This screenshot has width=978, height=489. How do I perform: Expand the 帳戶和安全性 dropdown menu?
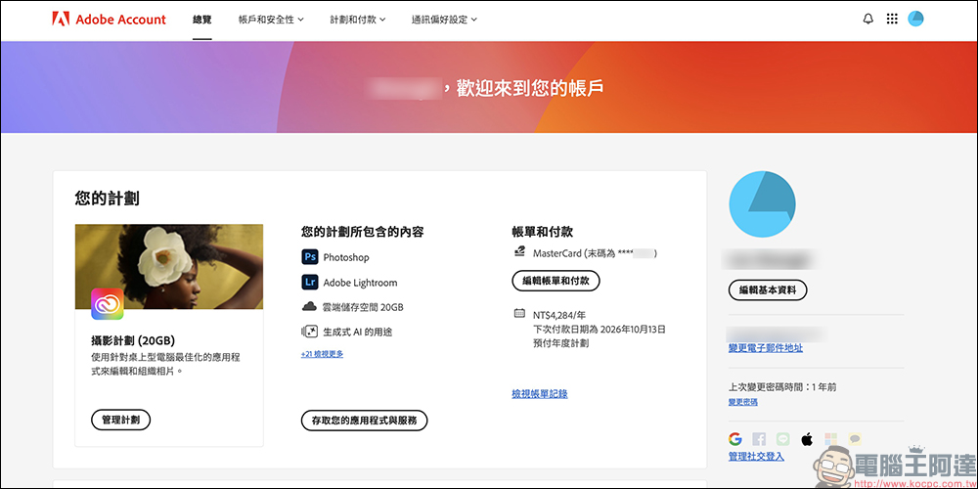(271, 19)
